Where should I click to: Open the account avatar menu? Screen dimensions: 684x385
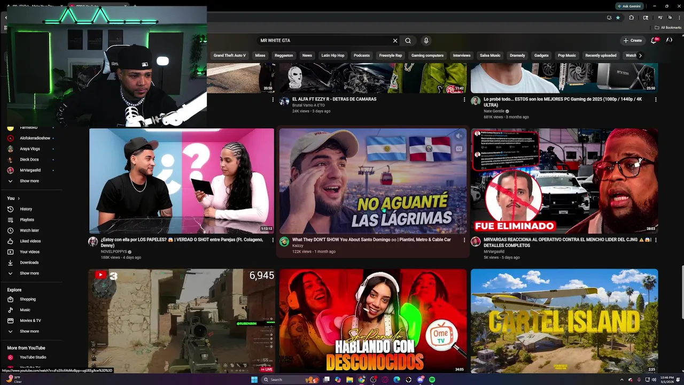pyautogui.click(x=669, y=40)
